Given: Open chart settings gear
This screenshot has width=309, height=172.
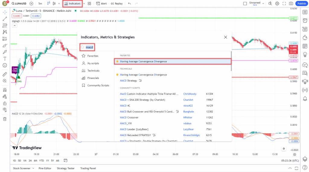Looking at the screenshot, I should click(277, 4).
